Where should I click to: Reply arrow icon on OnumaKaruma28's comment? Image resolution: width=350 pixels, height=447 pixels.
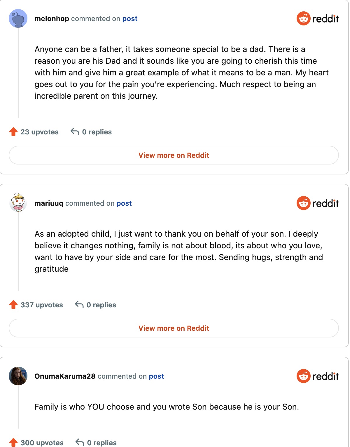click(x=80, y=442)
